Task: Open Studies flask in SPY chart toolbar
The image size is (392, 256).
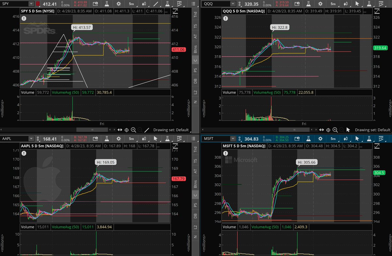Action: 107,4
